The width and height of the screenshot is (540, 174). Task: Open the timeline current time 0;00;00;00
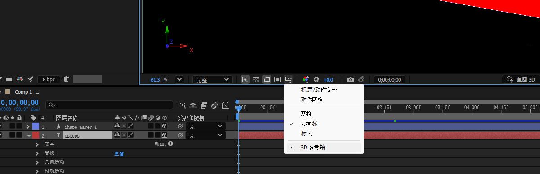tap(19, 103)
